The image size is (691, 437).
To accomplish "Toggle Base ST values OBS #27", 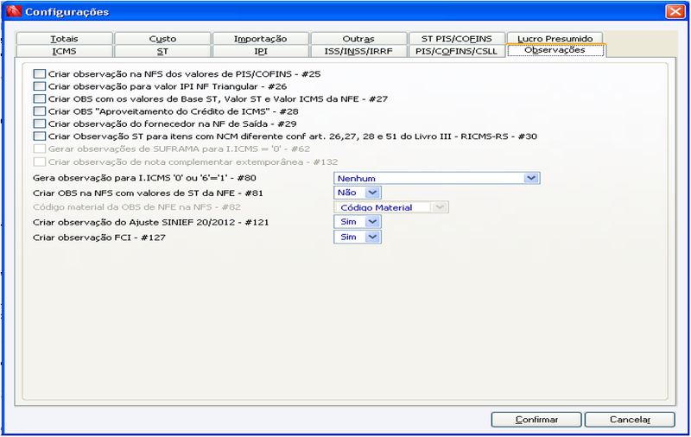I will click(x=39, y=98).
